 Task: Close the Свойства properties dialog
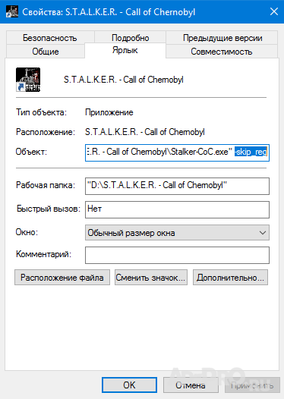pos(274,11)
